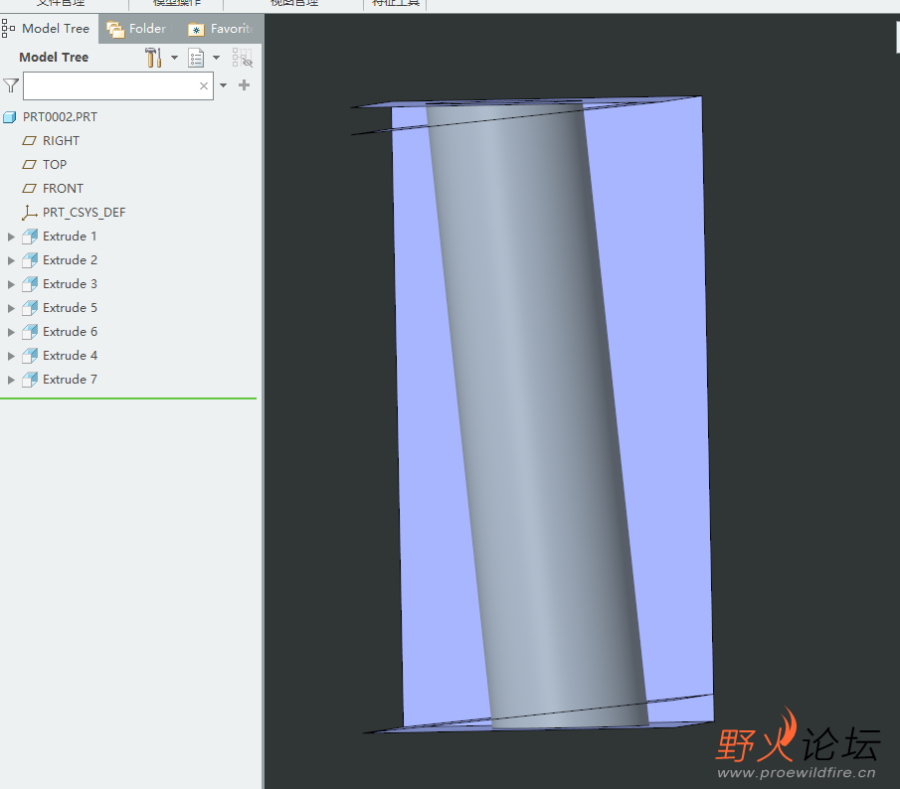
Task: Select the Extrude 2 label
Action: coord(70,260)
